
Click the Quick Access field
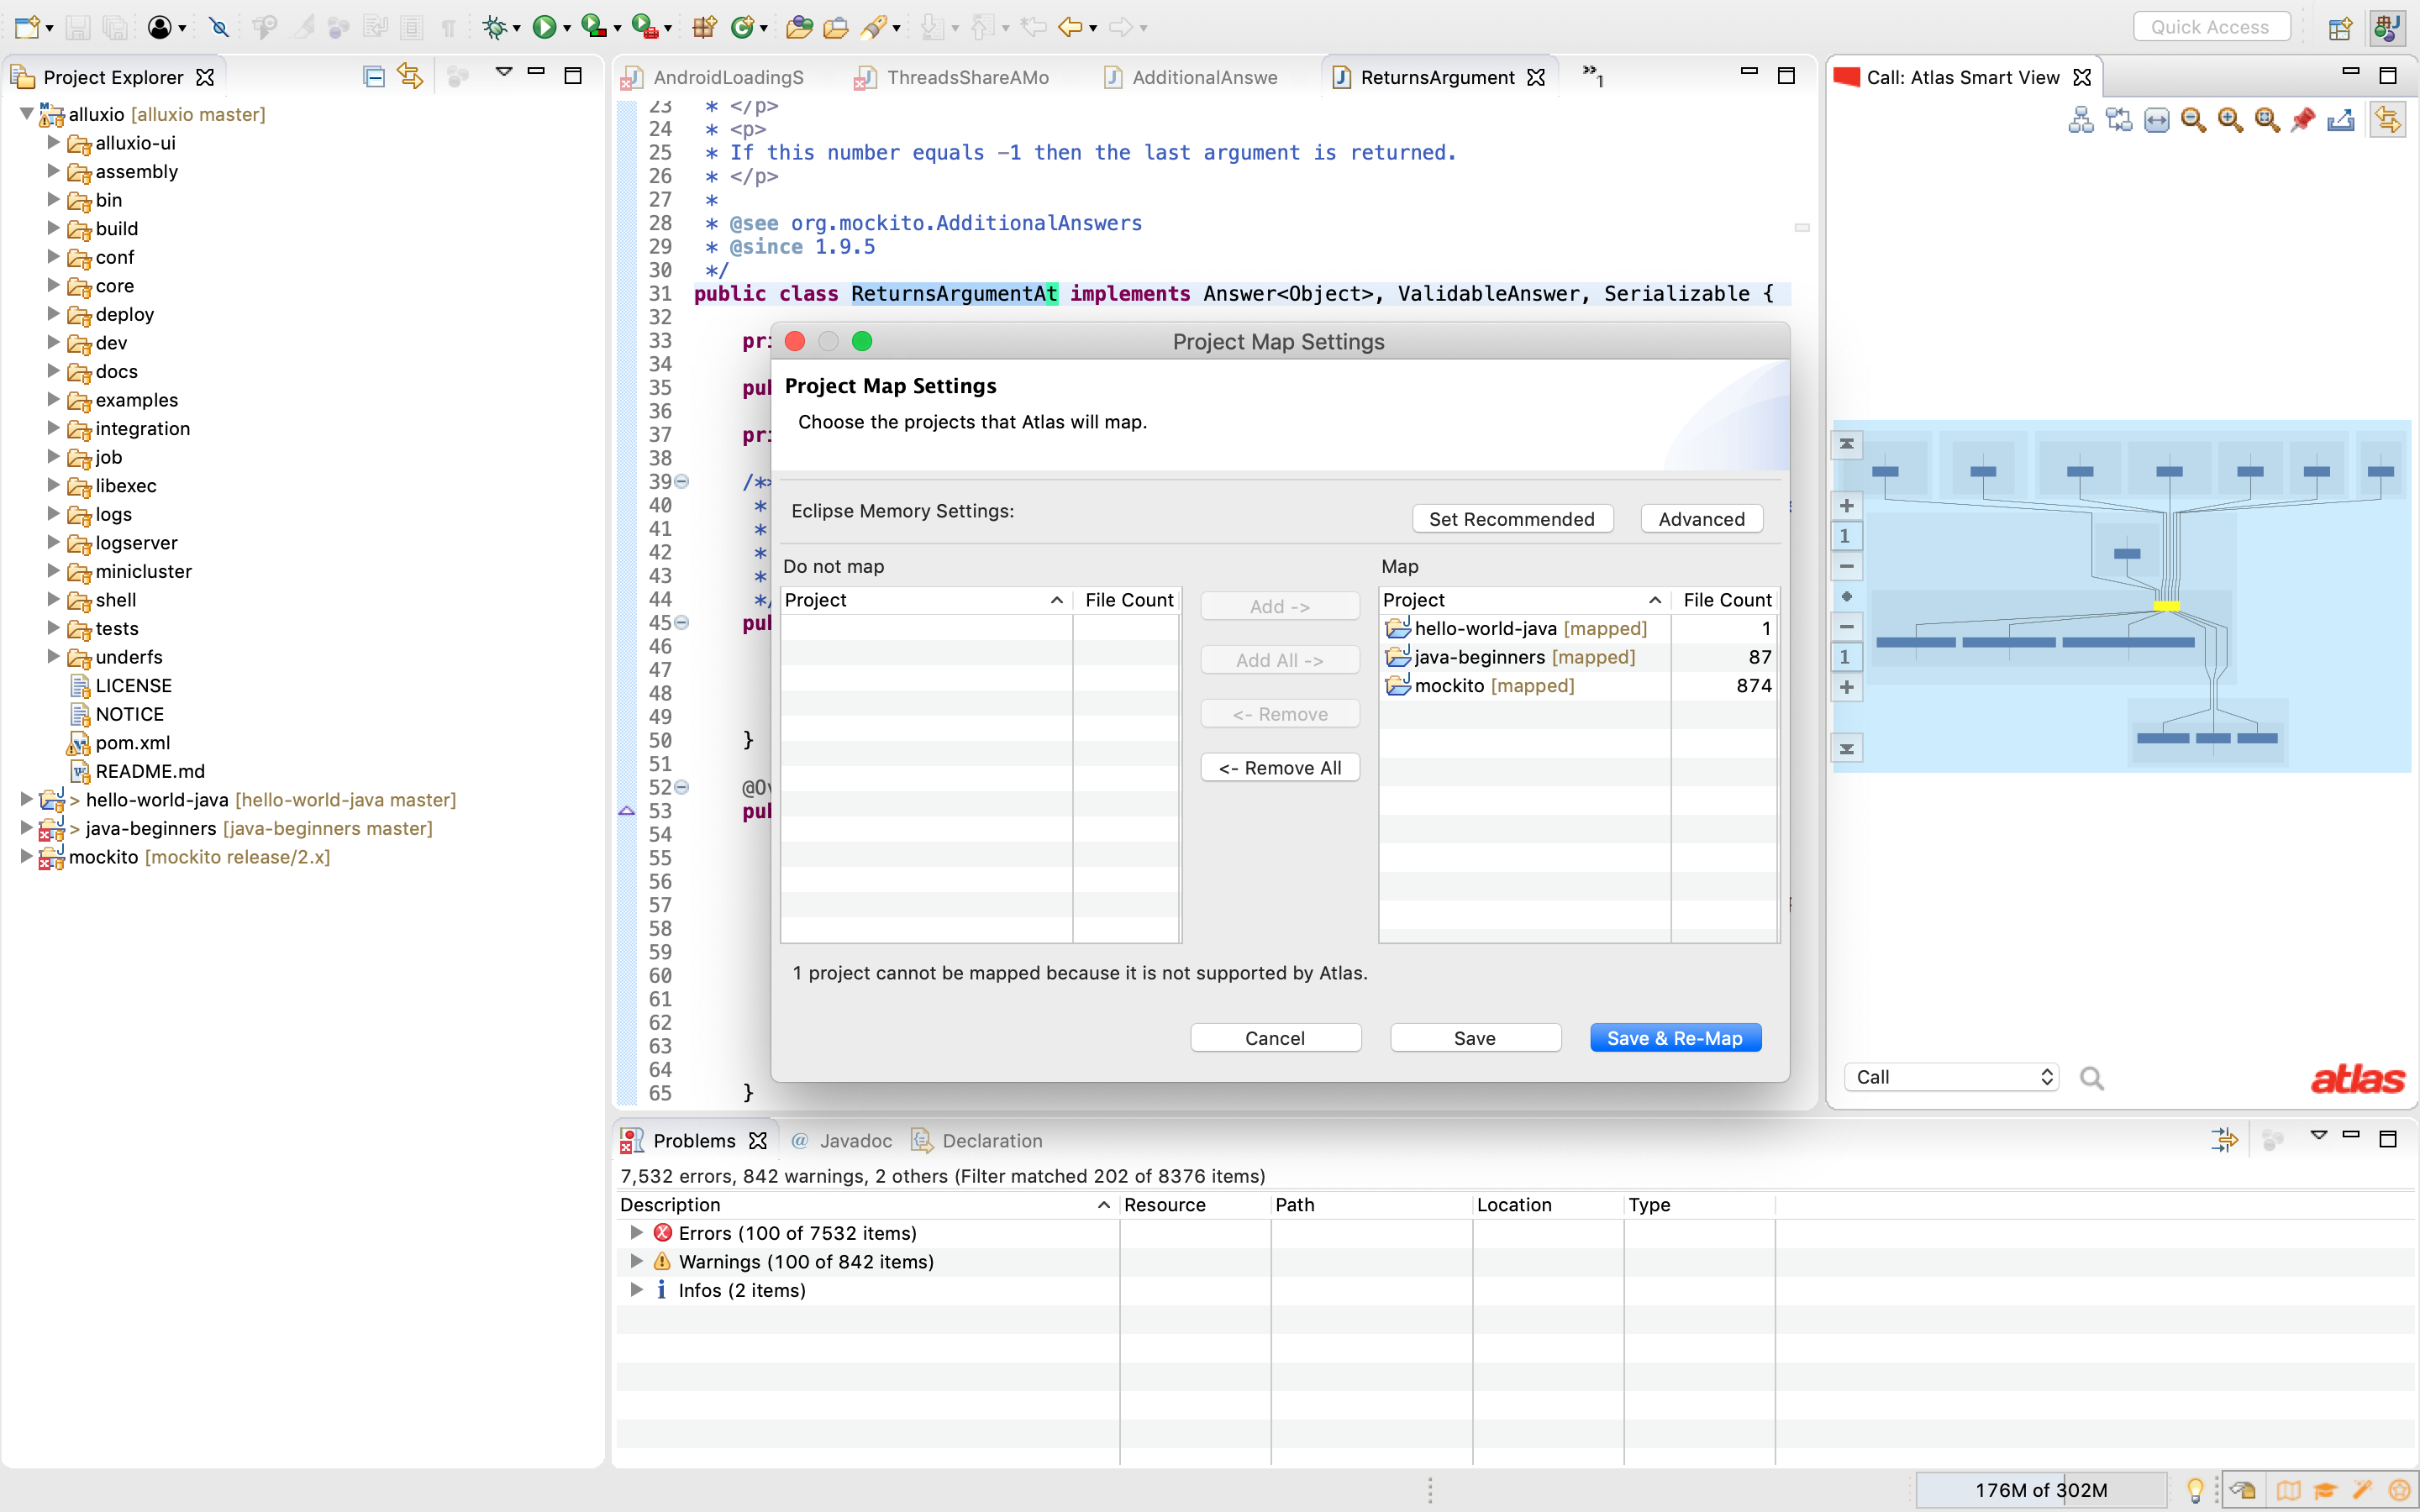pyautogui.click(x=2211, y=27)
